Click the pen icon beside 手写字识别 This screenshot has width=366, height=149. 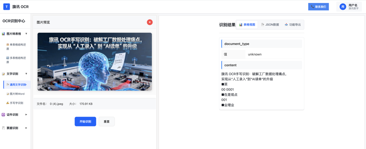[8, 103]
